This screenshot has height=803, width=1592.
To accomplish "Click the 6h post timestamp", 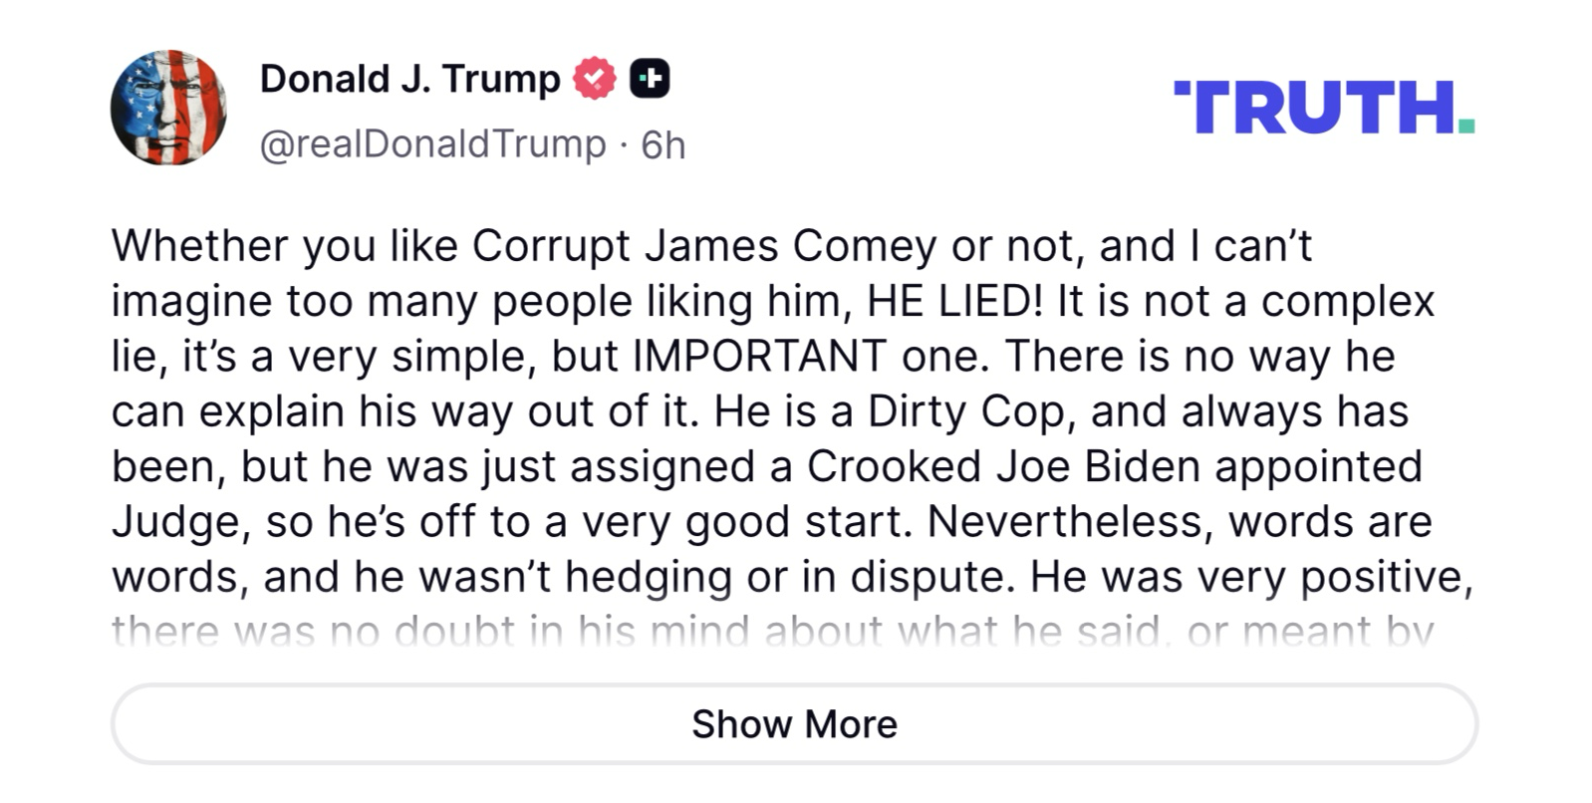I will click(663, 145).
